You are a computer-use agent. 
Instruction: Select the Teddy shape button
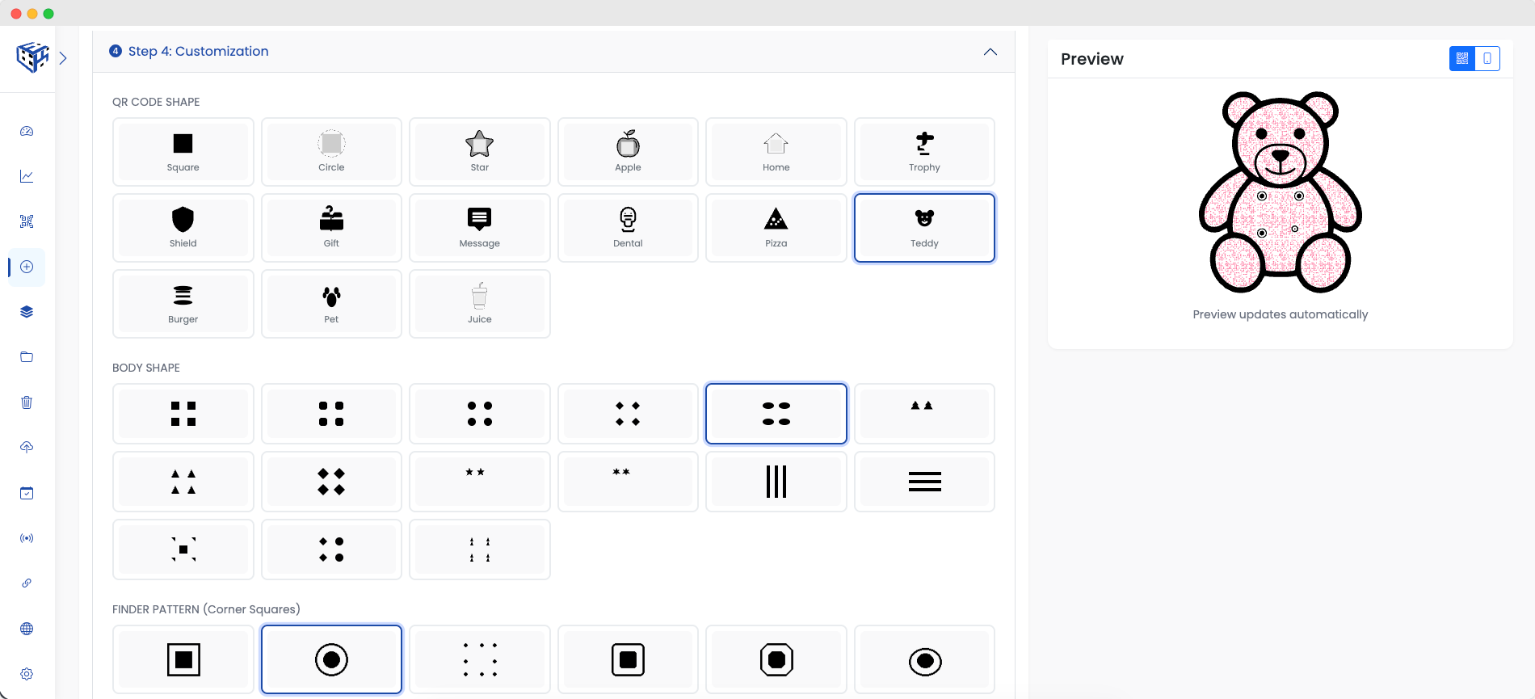[x=924, y=228]
